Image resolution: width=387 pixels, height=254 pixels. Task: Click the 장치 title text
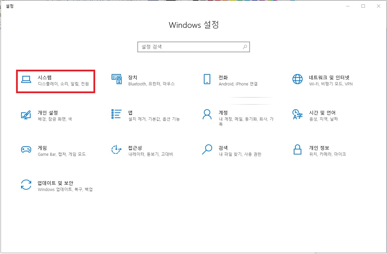click(x=133, y=77)
